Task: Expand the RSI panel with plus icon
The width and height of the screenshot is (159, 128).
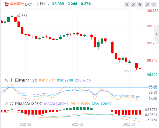Action: pyautogui.click(x=17, y=80)
